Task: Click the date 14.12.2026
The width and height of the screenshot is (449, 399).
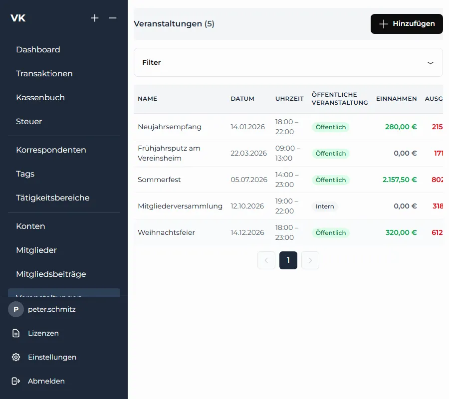Action: pos(247,232)
